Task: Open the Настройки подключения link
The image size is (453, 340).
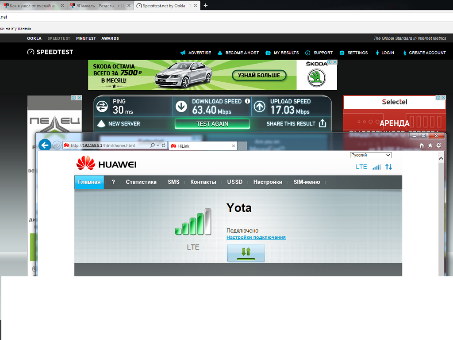Action: (256, 237)
